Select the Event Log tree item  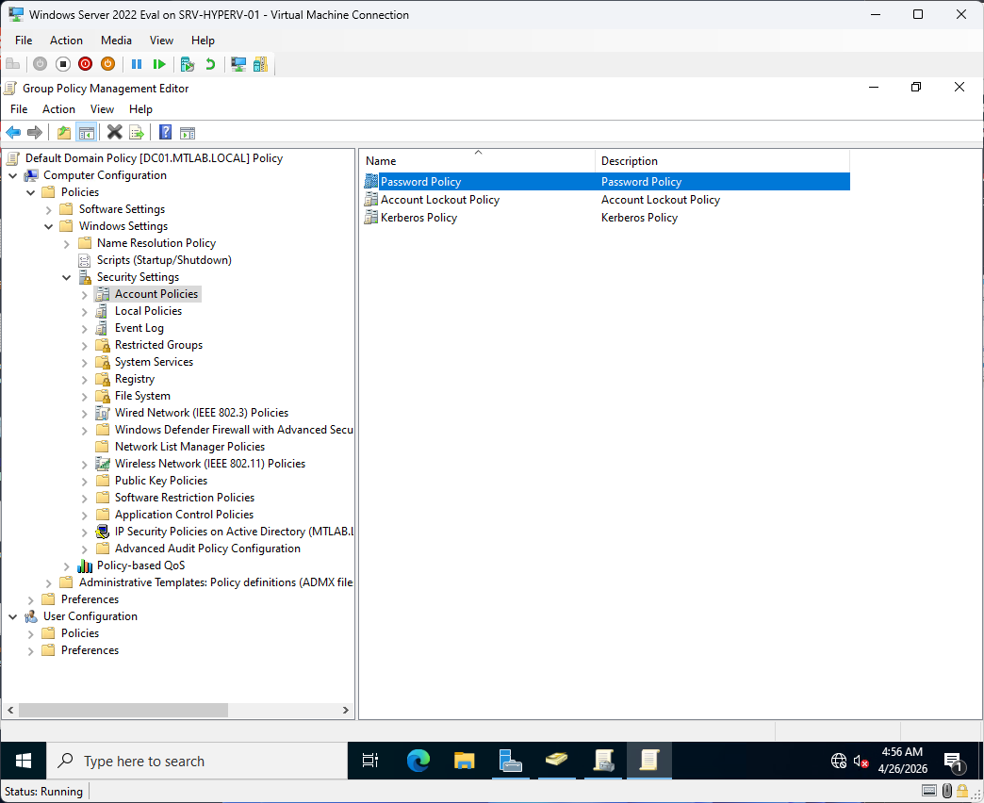click(139, 328)
